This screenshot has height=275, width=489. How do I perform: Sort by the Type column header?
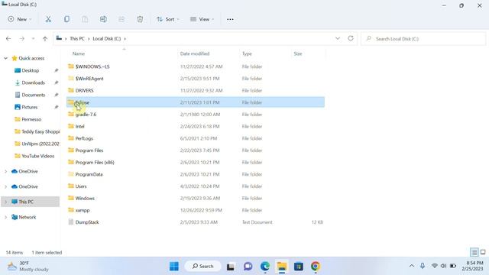coord(247,53)
